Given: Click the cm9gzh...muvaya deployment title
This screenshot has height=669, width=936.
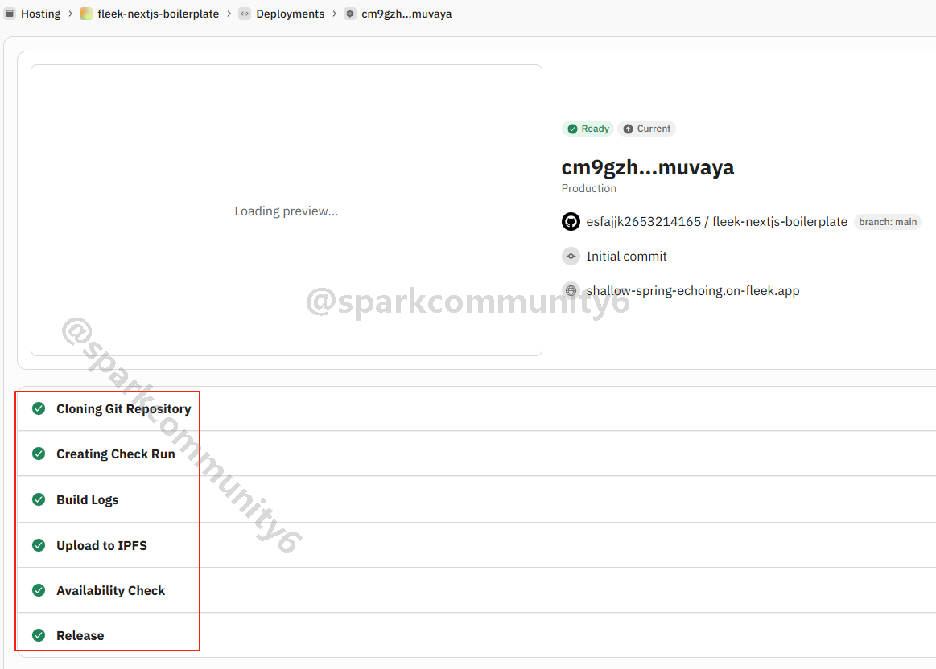Looking at the screenshot, I should pyautogui.click(x=648, y=167).
